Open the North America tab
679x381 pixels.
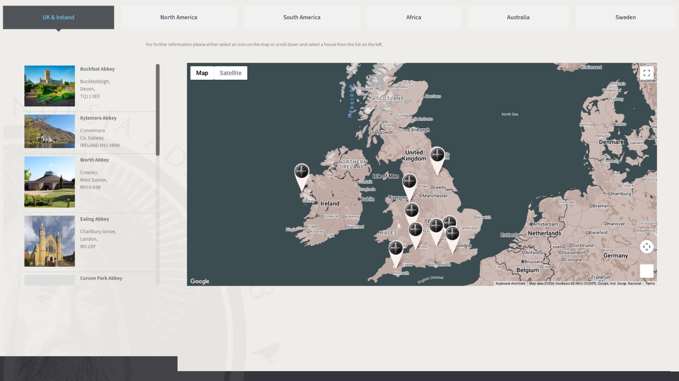(x=178, y=17)
